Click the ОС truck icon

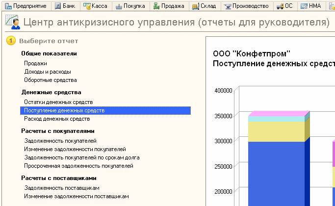click(280, 7)
